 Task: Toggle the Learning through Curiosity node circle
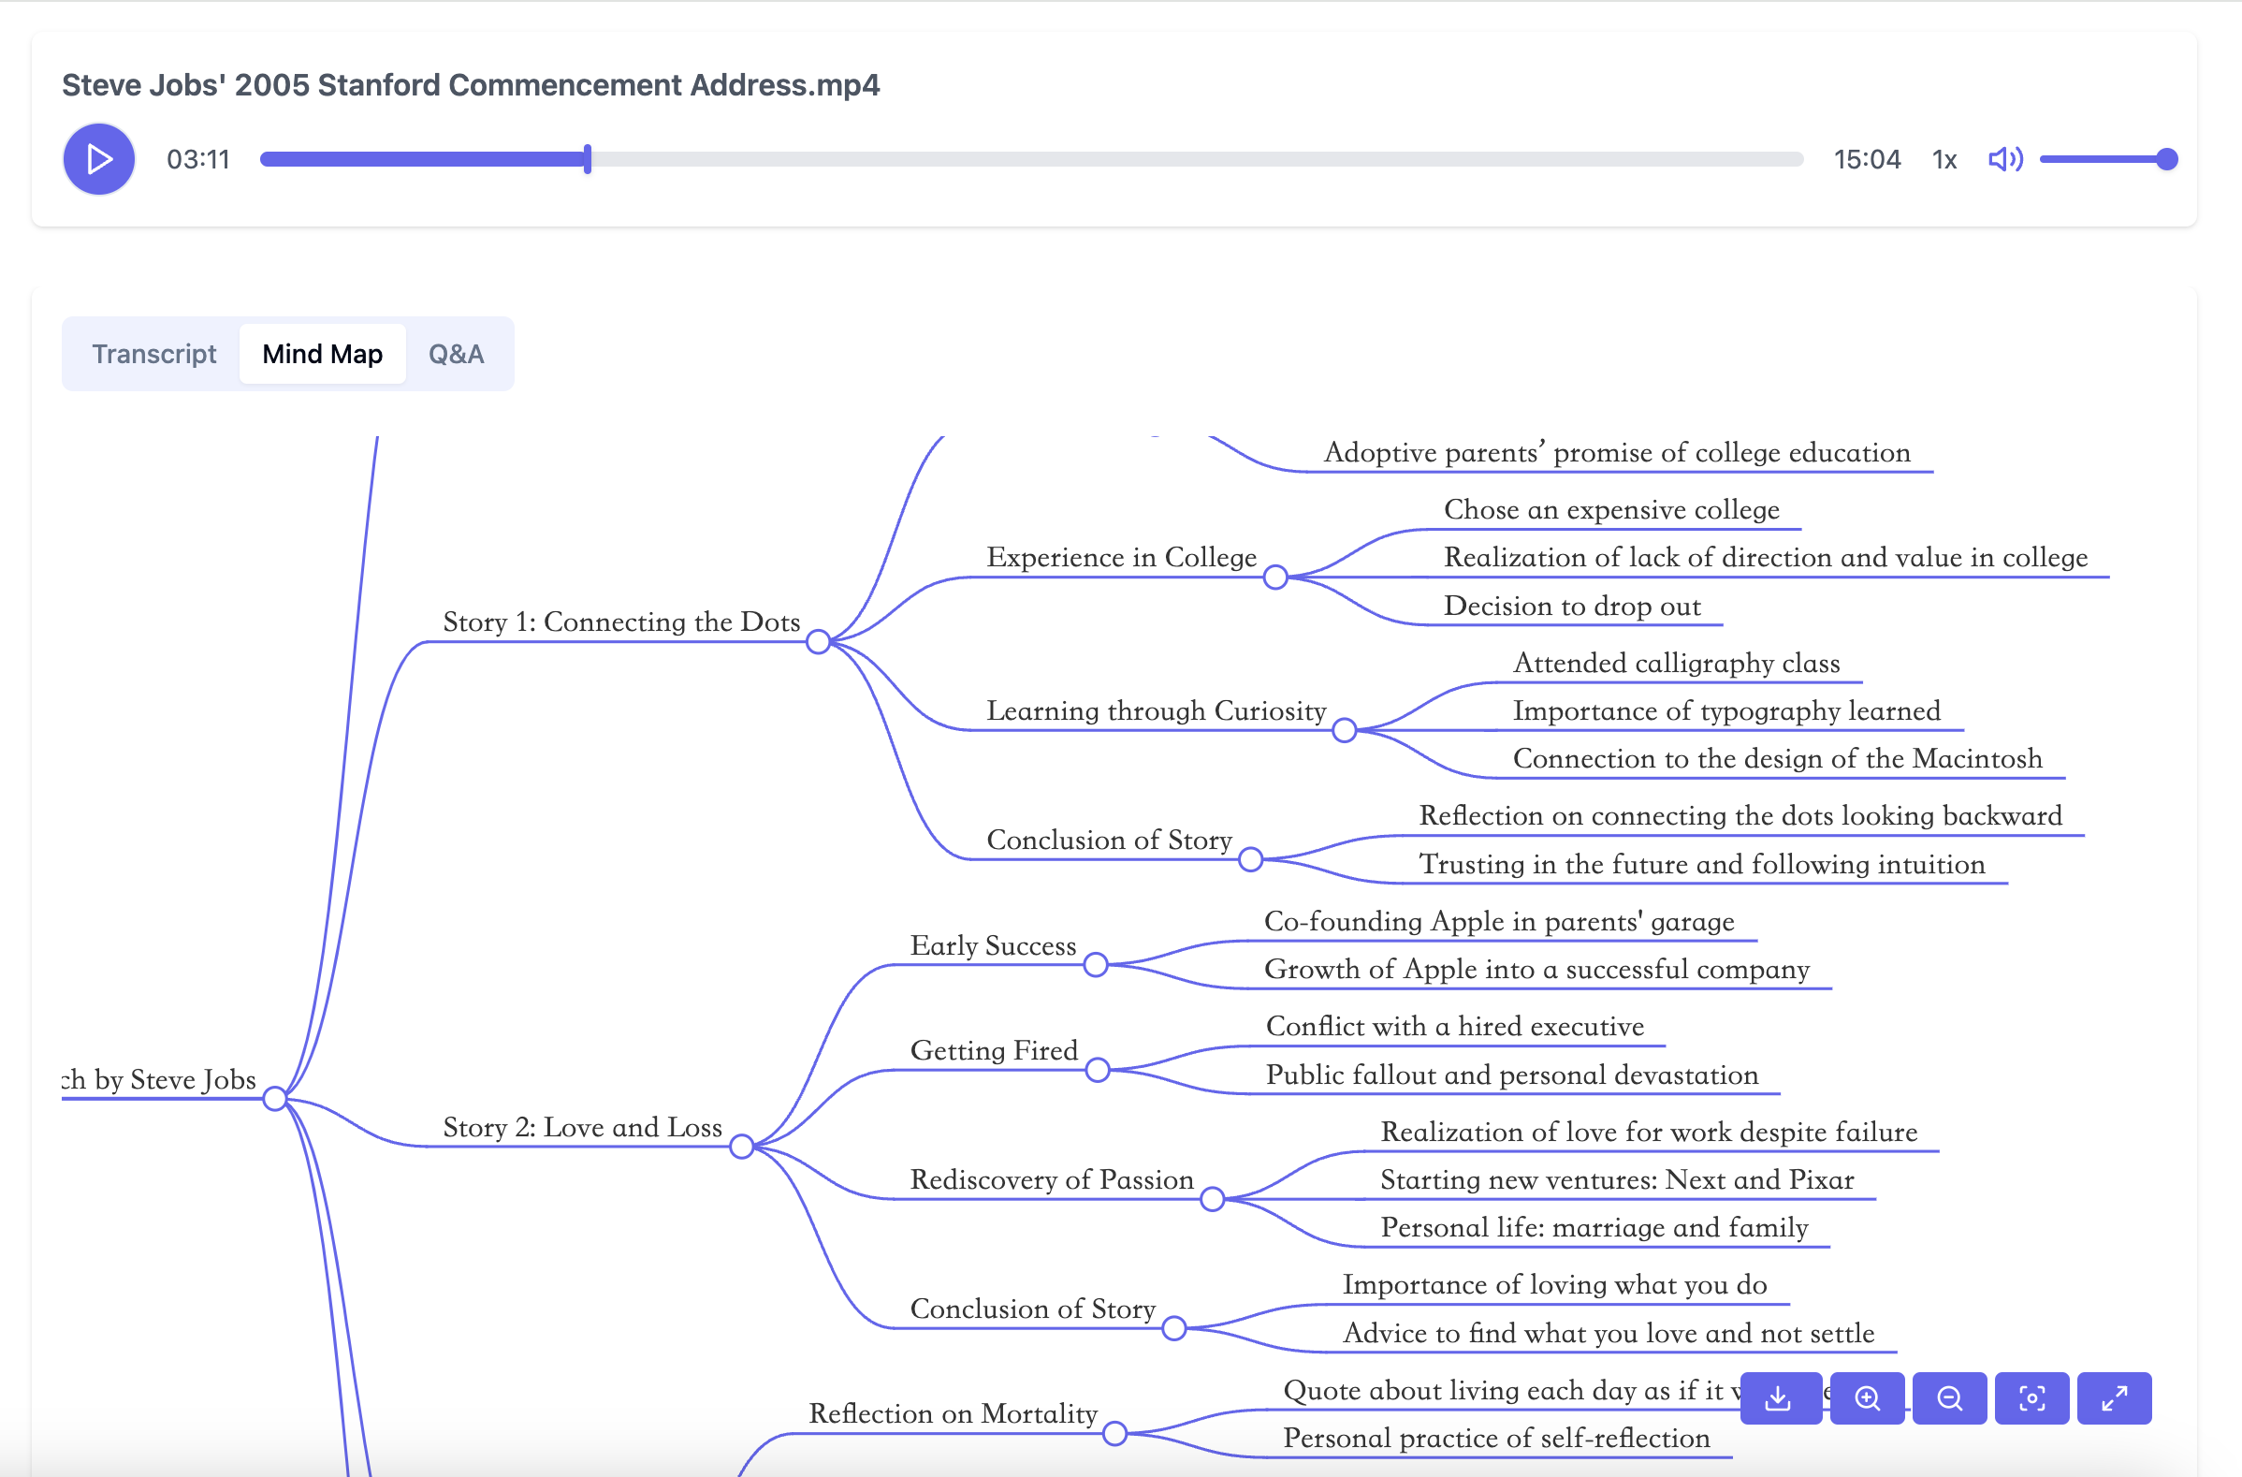pos(1345,730)
